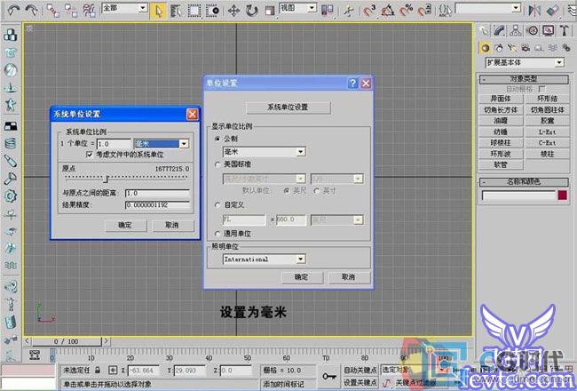Collapse the 对象类型 rollout
577x391 pixels.
[524, 79]
